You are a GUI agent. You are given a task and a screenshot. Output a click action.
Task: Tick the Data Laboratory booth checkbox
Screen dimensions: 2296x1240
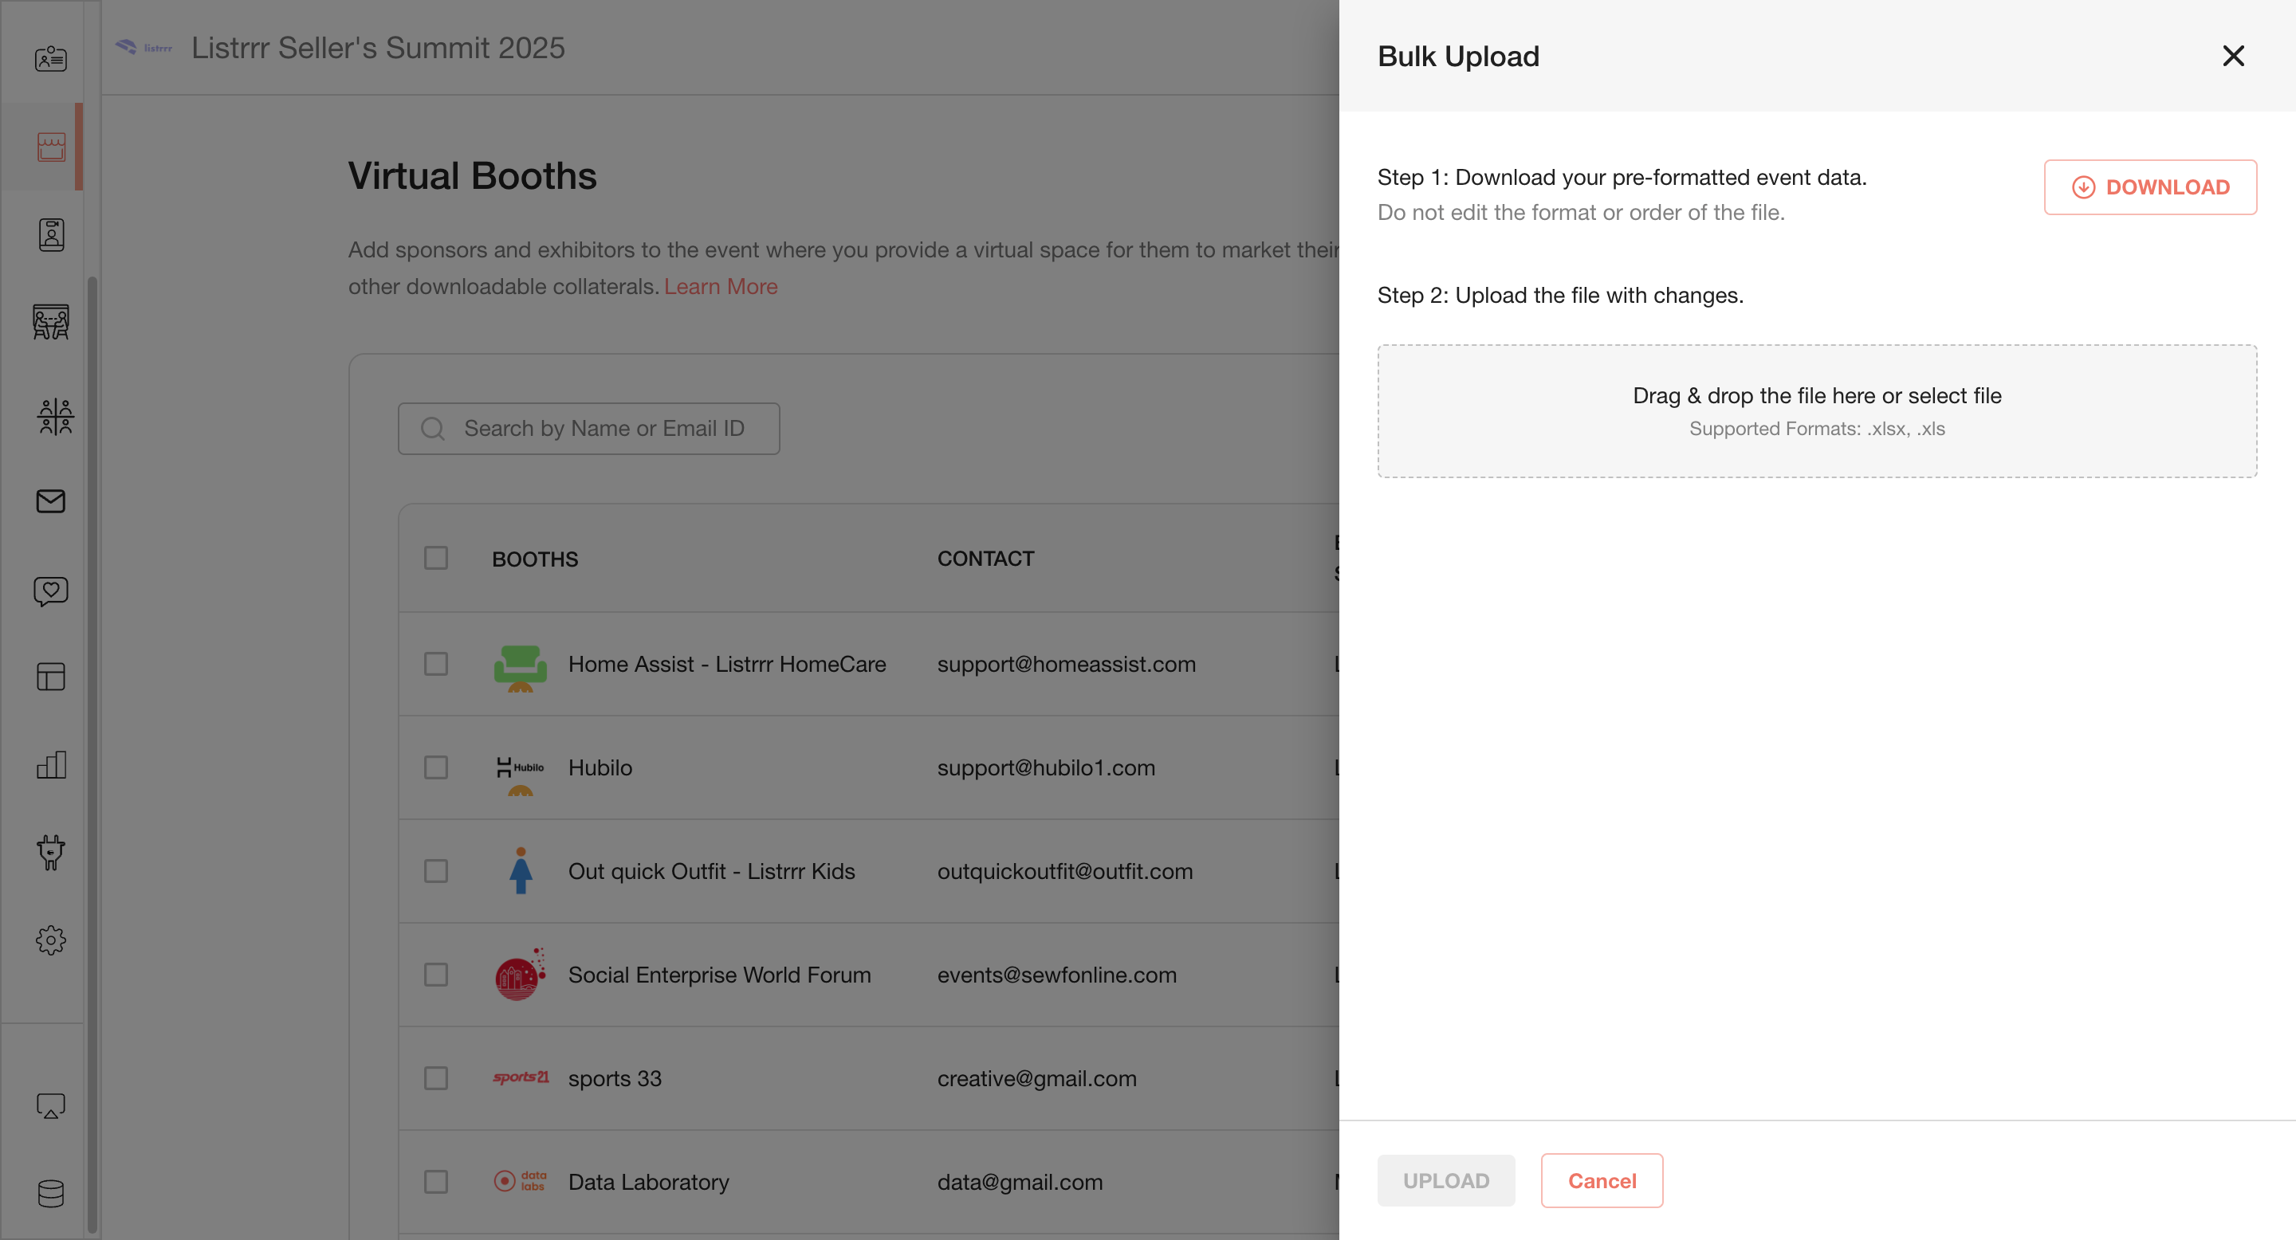point(436,1181)
